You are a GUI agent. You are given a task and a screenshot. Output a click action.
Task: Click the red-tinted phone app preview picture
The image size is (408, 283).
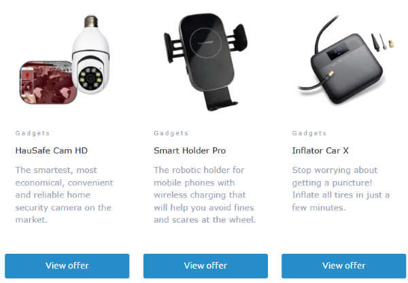click(48, 83)
